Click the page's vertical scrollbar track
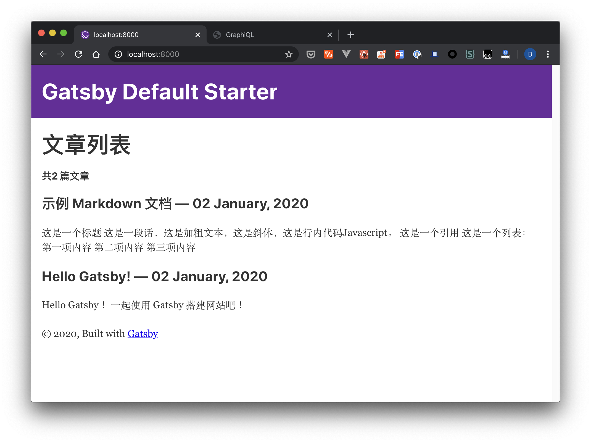Viewport: 591px width, 443px height. pyautogui.click(x=556, y=233)
